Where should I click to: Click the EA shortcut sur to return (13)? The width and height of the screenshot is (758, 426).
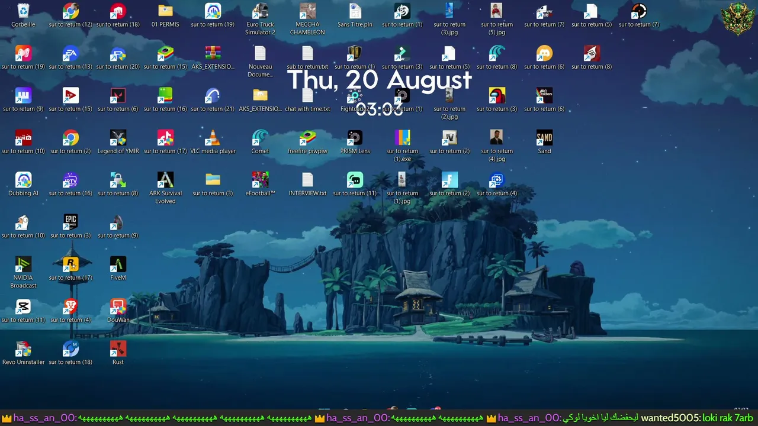(70, 58)
